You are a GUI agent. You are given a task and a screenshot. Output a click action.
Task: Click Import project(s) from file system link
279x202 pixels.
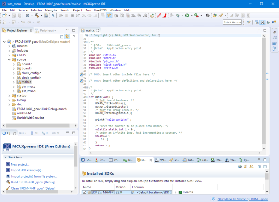34,176
